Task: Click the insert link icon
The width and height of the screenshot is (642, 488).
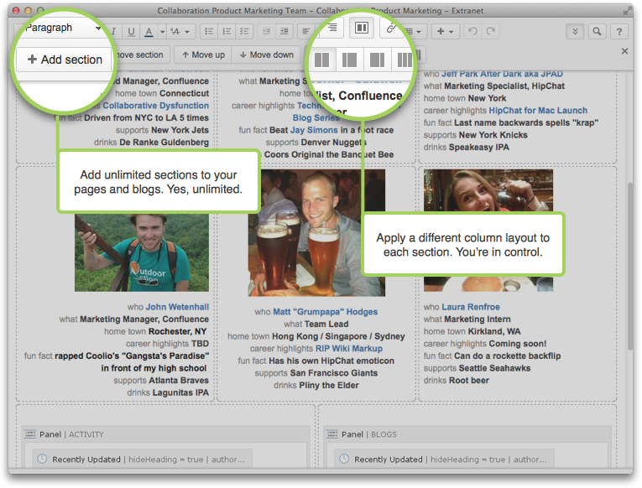Action: pos(391,29)
